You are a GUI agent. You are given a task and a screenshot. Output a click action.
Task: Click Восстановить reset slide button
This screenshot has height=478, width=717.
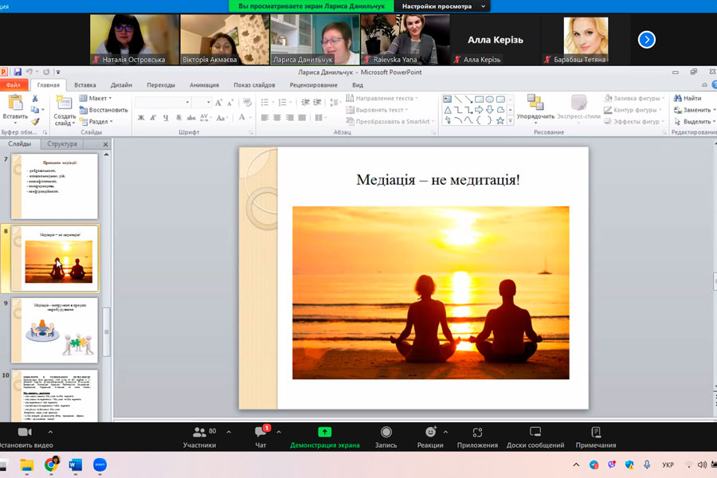(103, 110)
